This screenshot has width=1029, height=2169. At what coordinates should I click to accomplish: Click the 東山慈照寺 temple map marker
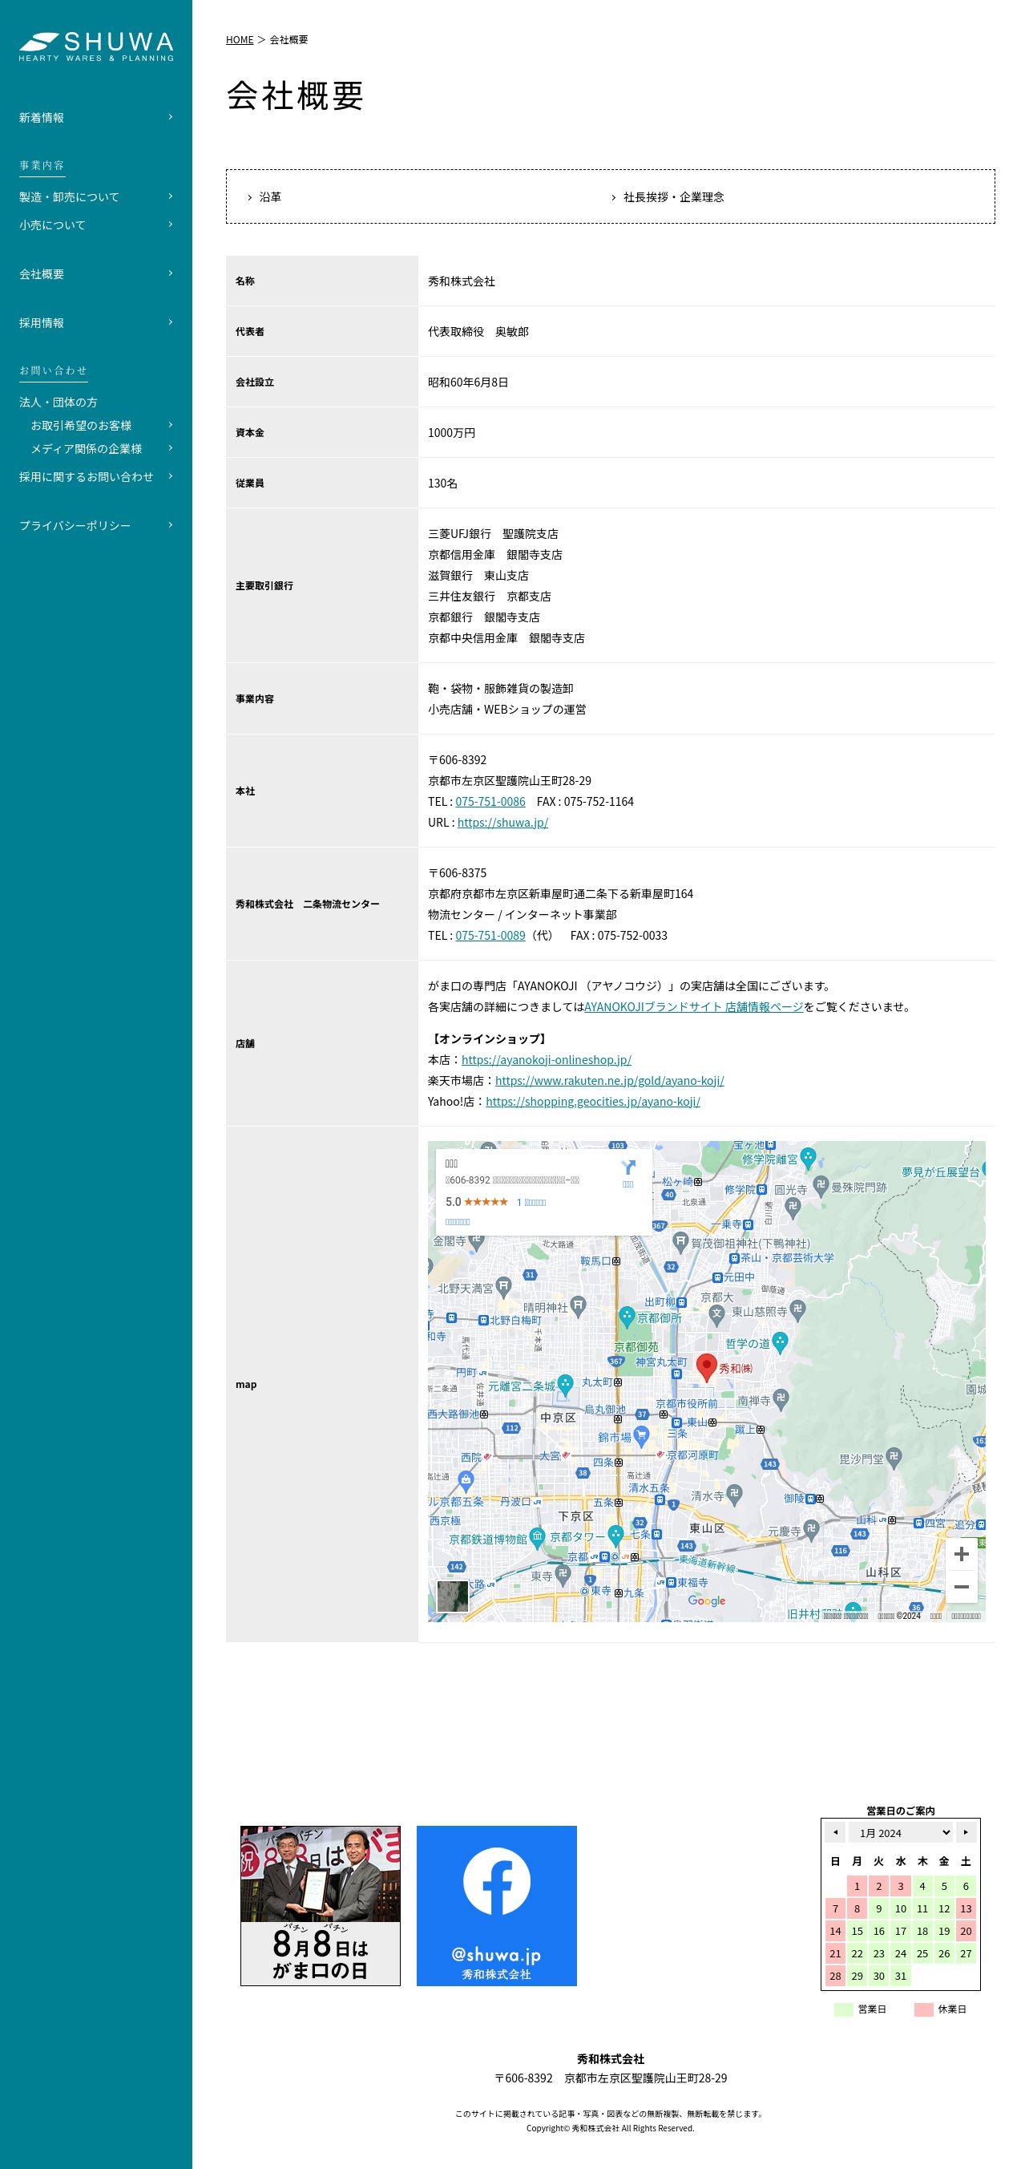(797, 1309)
